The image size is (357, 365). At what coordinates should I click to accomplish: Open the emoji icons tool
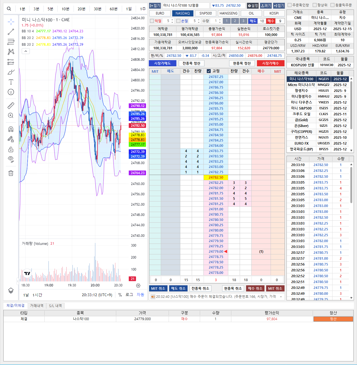coord(11,92)
